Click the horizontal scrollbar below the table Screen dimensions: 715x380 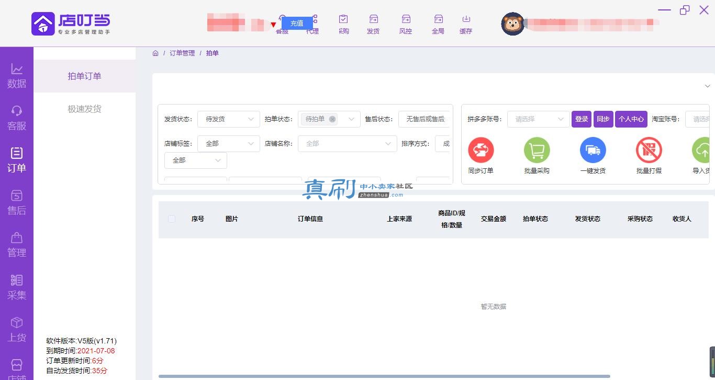pyautogui.click(x=384, y=376)
